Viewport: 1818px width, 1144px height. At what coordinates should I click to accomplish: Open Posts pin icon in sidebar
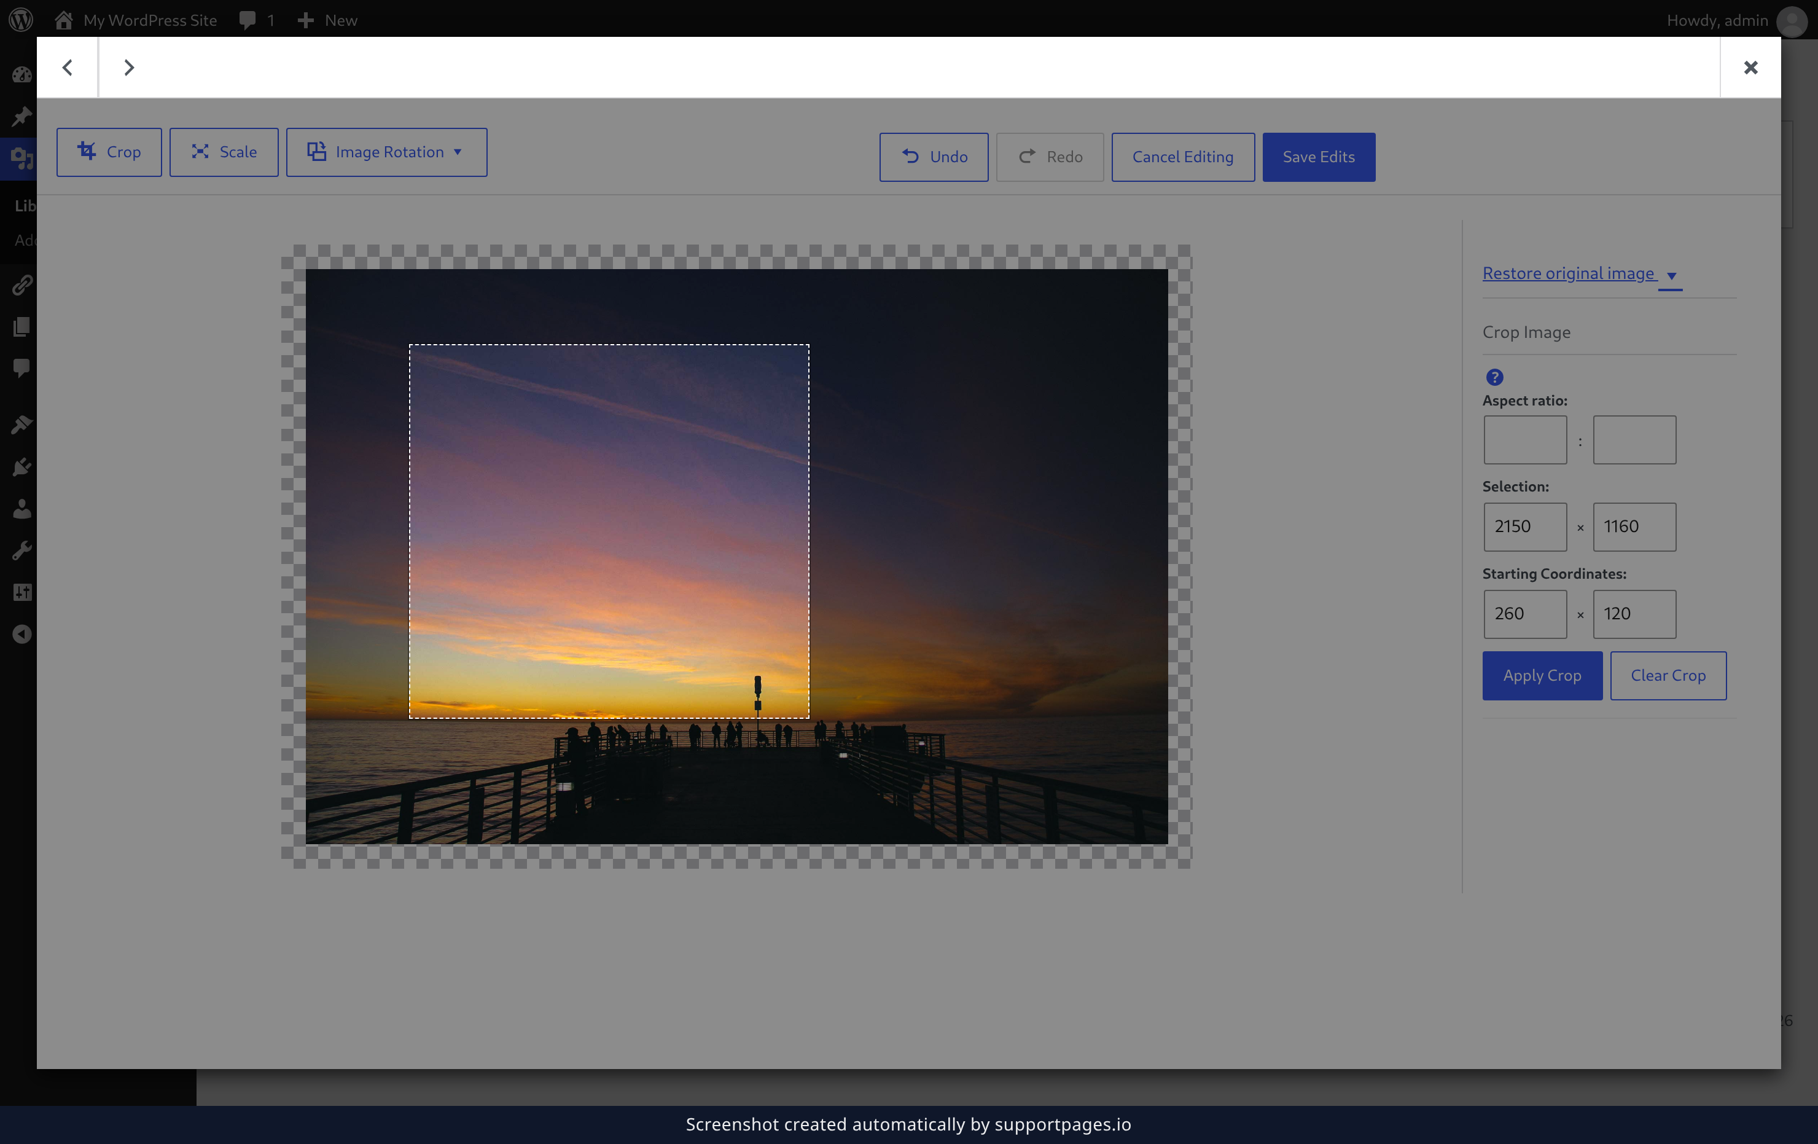[x=21, y=116]
